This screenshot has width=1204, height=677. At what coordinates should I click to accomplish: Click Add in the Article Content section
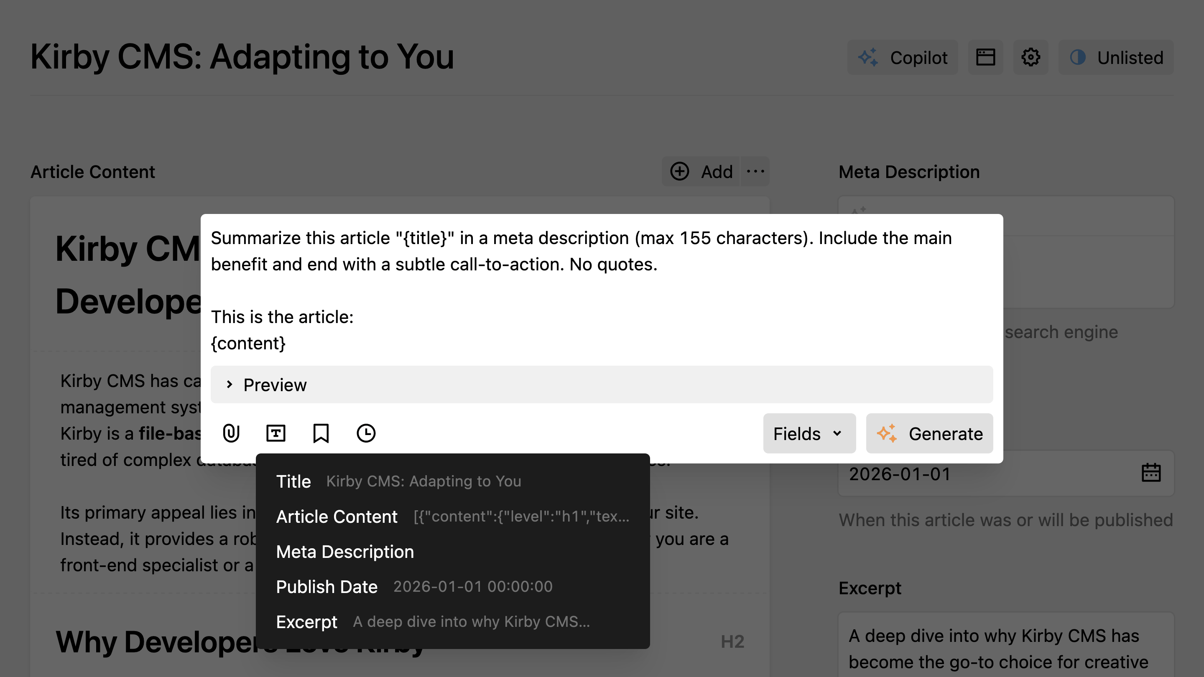[x=701, y=171]
